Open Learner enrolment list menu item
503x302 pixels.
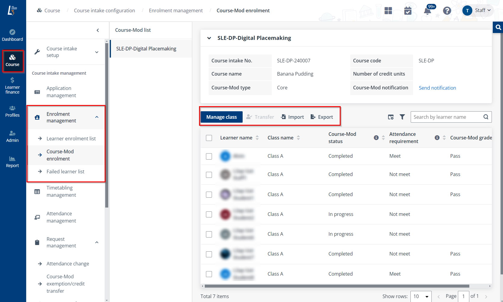click(71, 139)
